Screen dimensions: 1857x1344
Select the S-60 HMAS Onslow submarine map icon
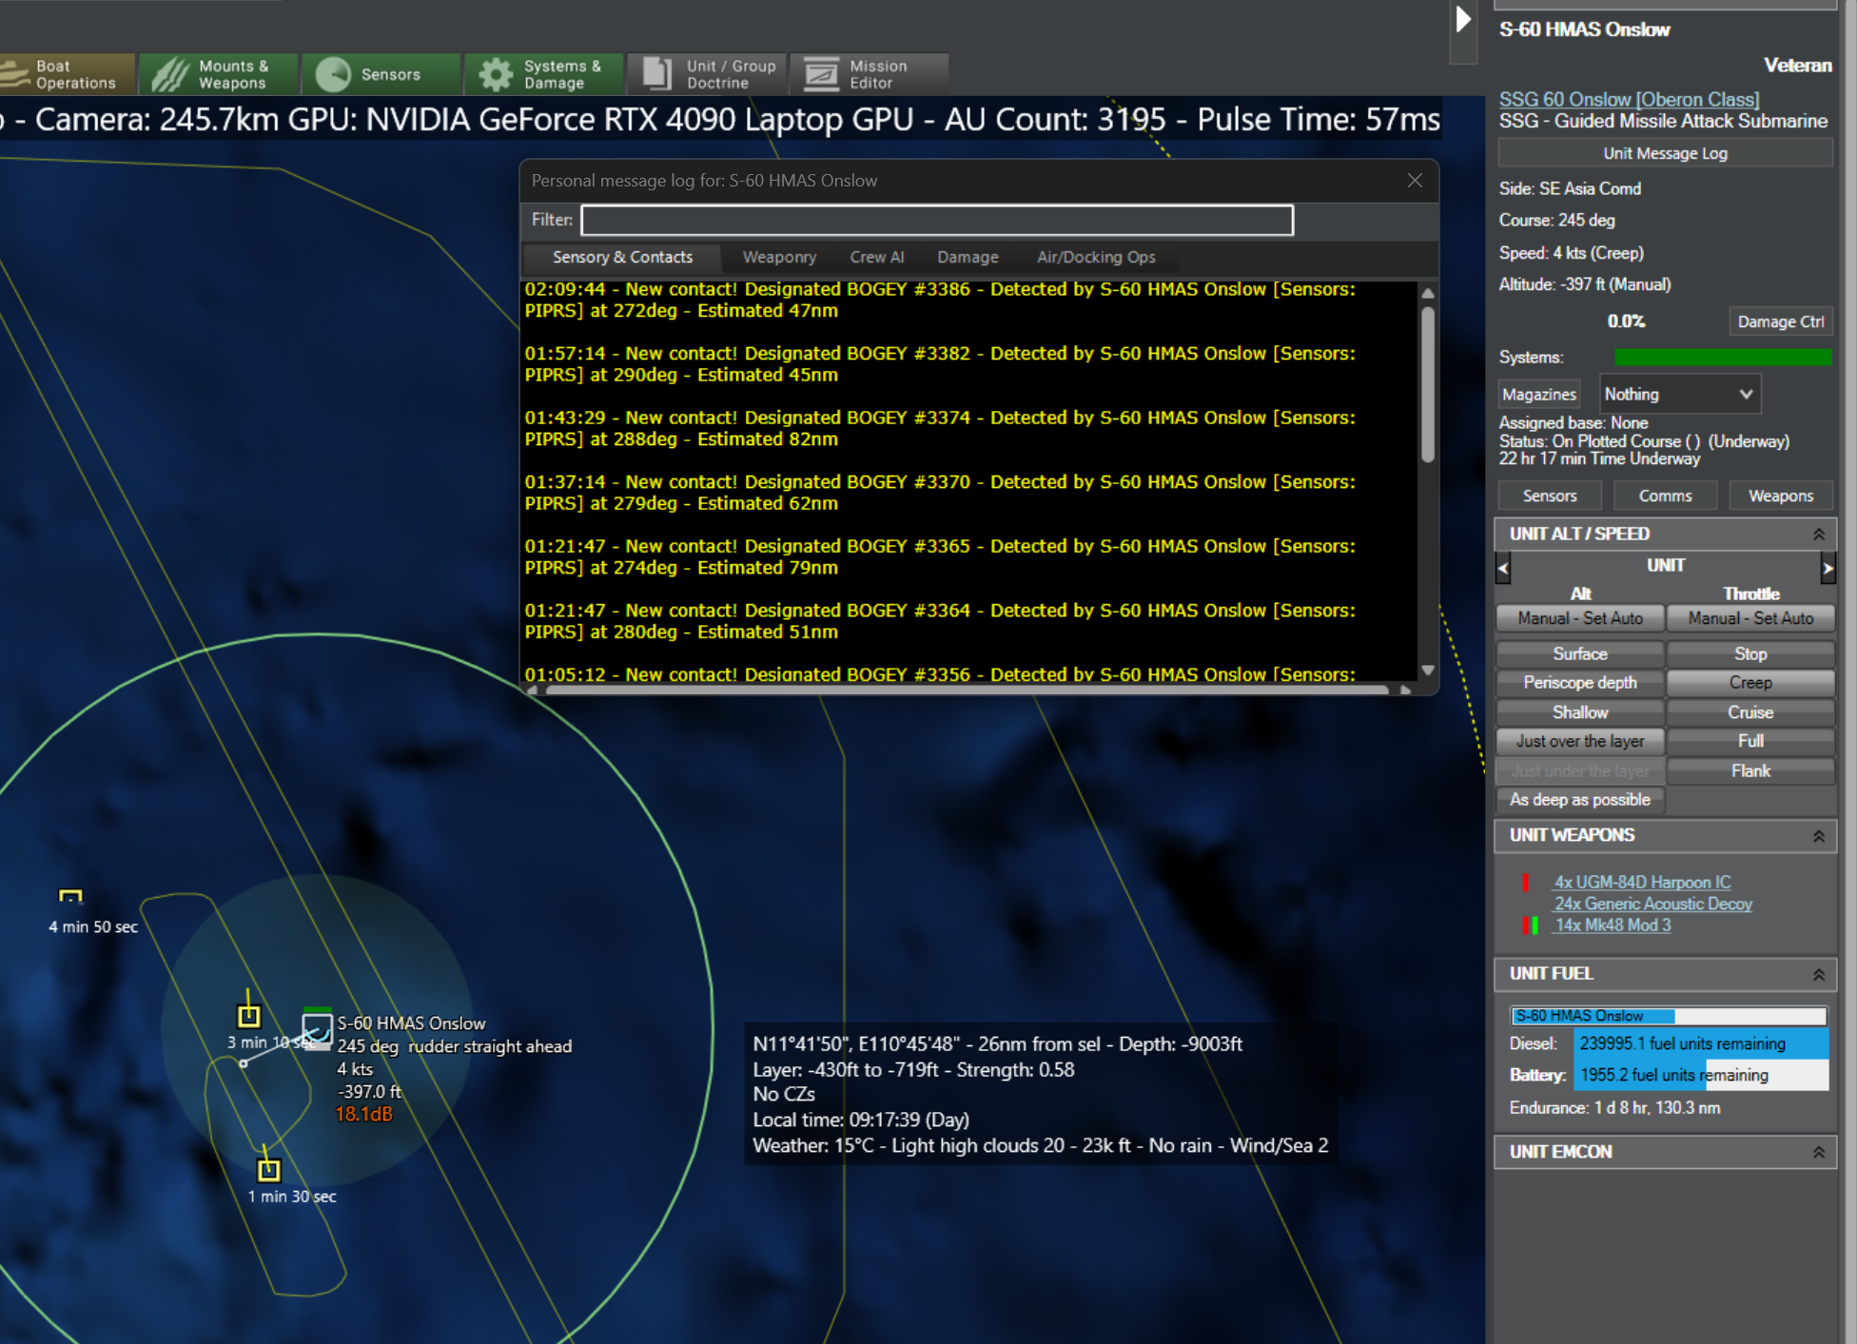click(x=317, y=1030)
